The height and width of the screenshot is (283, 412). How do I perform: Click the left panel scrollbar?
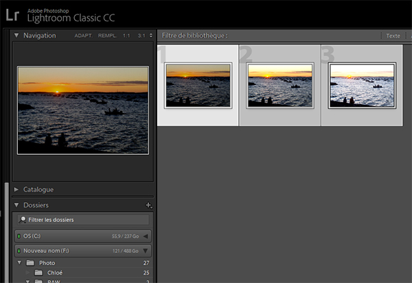point(7,231)
